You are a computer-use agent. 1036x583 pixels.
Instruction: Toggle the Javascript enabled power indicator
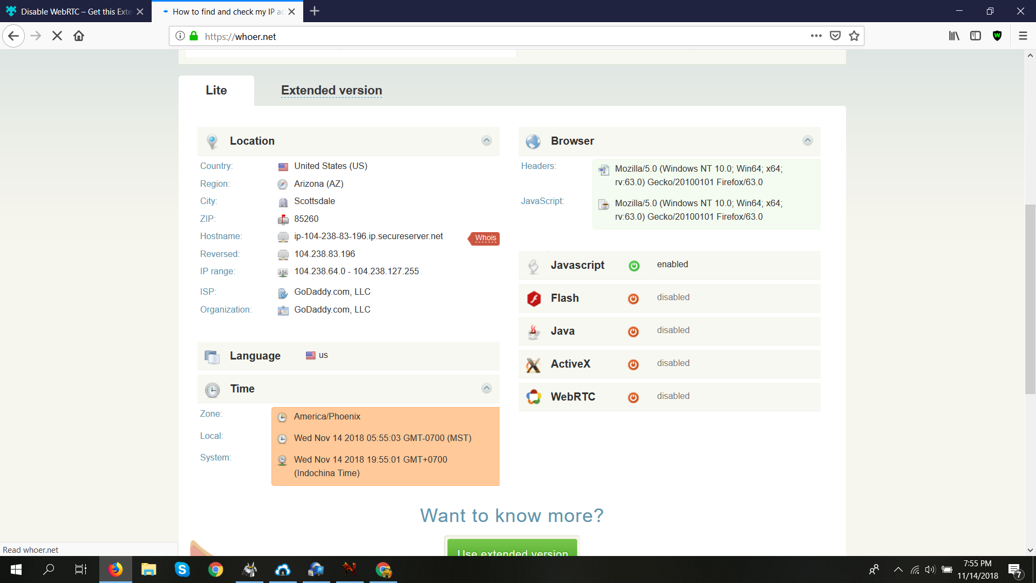(x=634, y=266)
